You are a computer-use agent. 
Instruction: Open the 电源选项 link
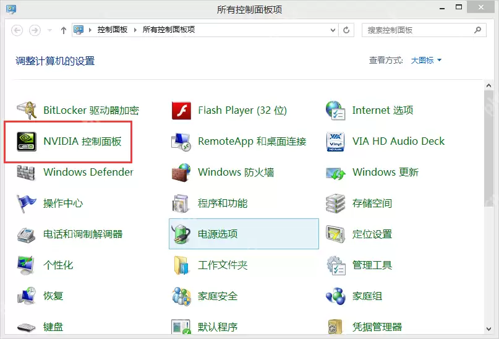pyautogui.click(x=218, y=234)
